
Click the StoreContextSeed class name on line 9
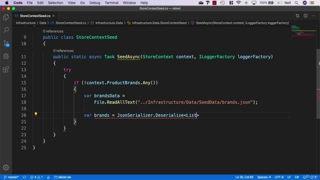click(96, 37)
